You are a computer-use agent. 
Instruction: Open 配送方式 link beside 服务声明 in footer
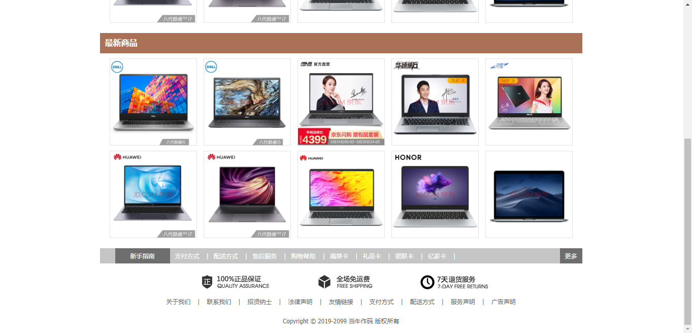coord(422,302)
